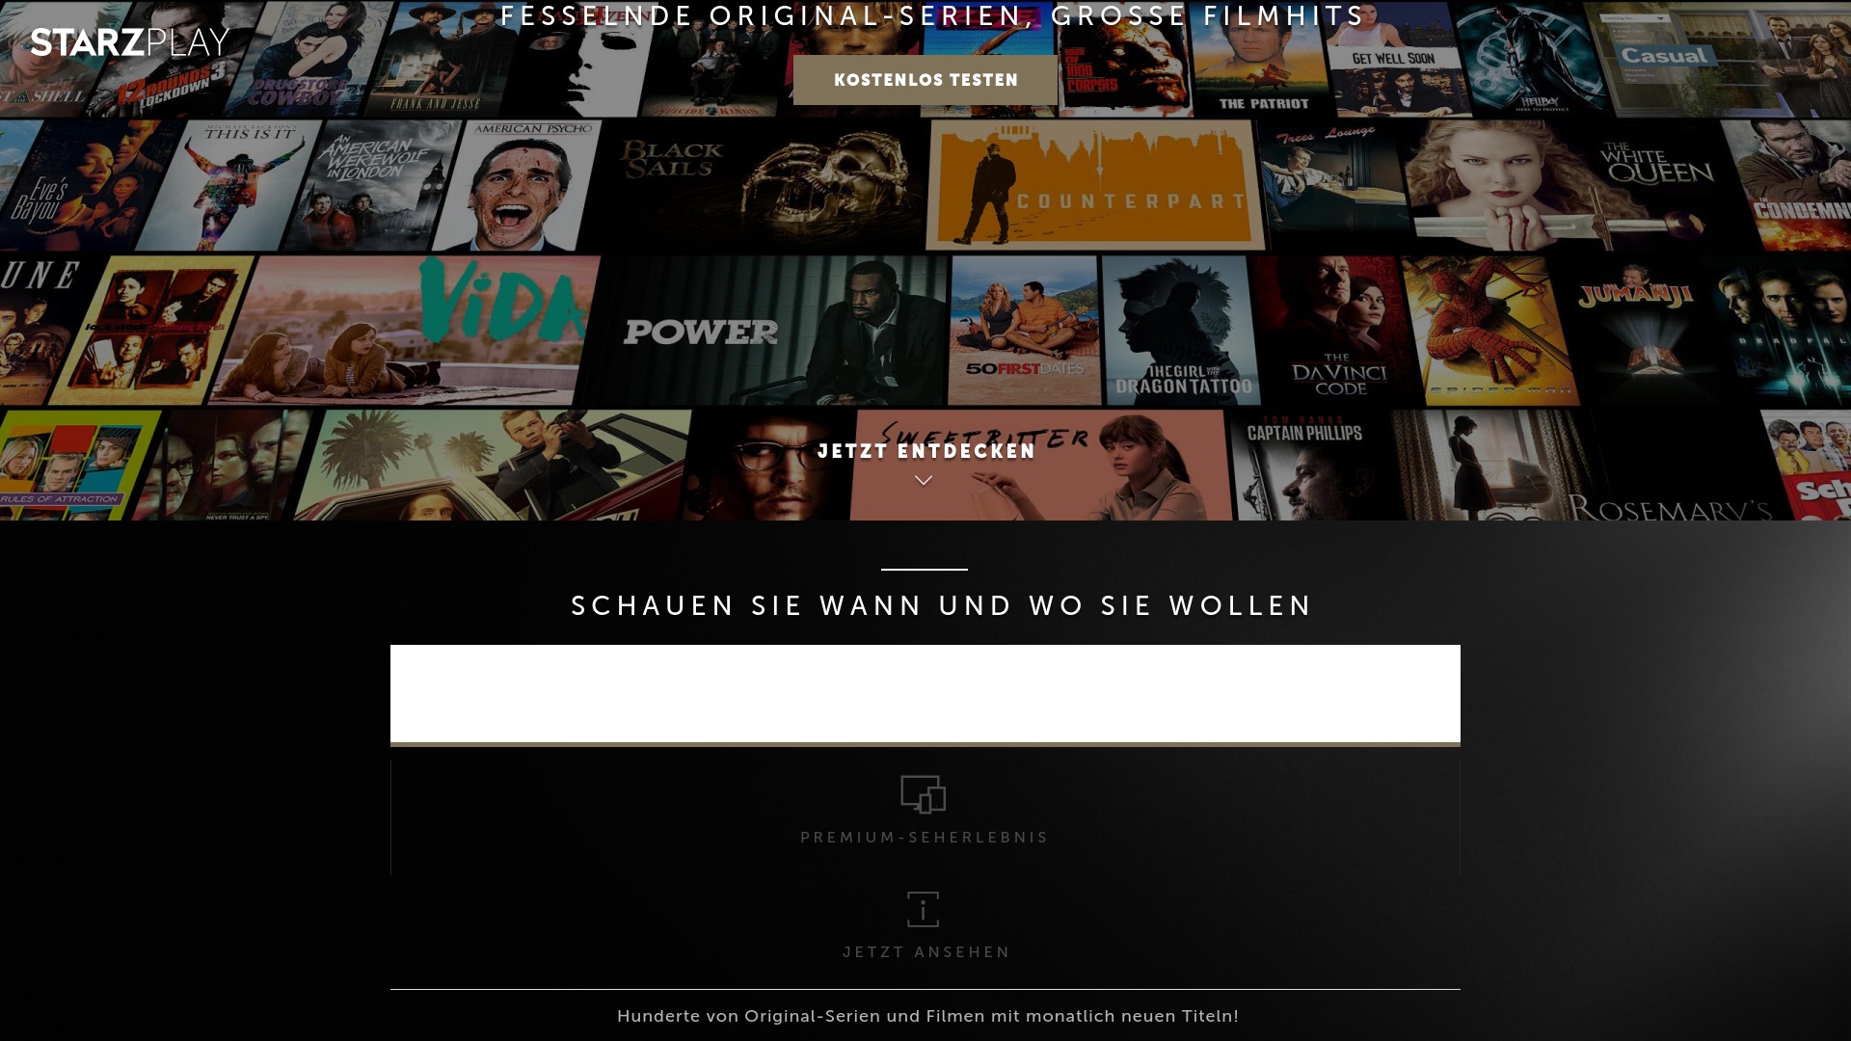Open the Premium-Seherlebnis devices icon
The width and height of the screenshot is (1851, 1041).
click(x=923, y=795)
